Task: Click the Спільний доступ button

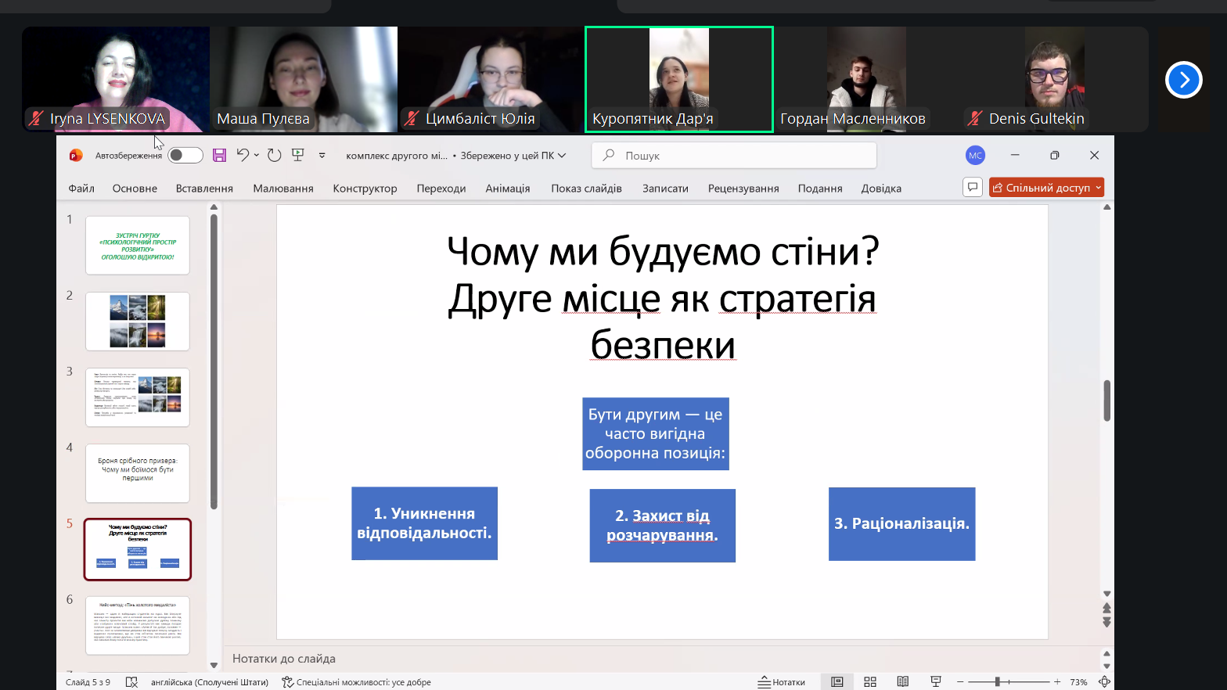Action: [1041, 188]
